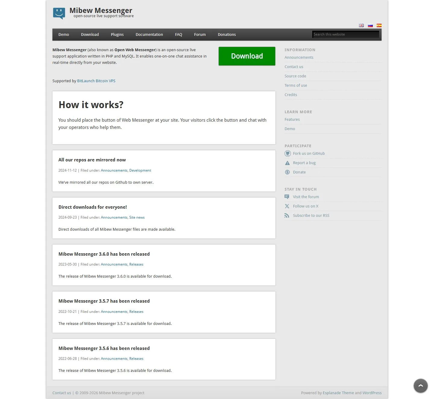434x399 pixels.
Task: Follow the Fork us on GitHub link
Action: coord(309,154)
